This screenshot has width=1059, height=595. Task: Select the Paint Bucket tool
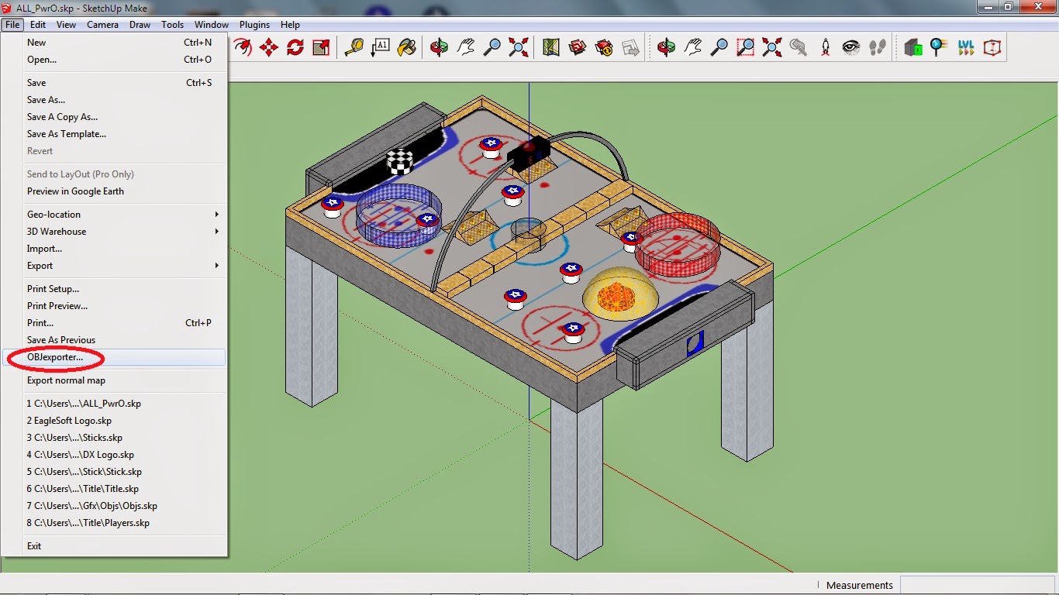[406, 47]
